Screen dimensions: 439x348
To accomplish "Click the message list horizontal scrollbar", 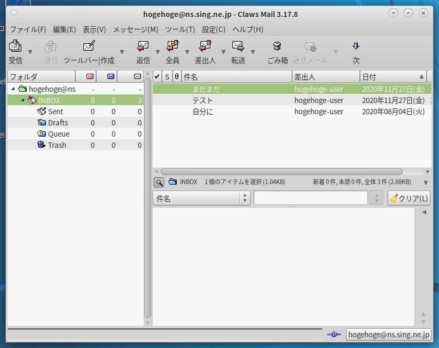I will pos(281,171).
